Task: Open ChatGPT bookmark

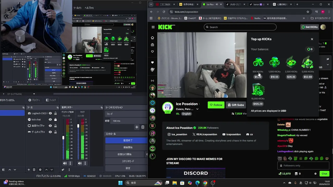Action: pyautogui.click(x=190, y=18)
